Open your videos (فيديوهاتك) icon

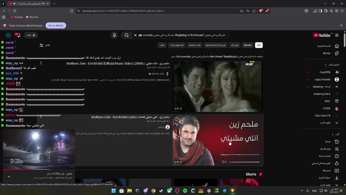pos(337,171)
